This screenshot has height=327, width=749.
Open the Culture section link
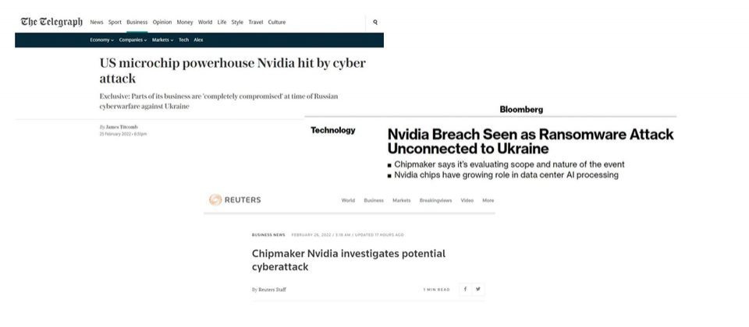click(276, 22)
